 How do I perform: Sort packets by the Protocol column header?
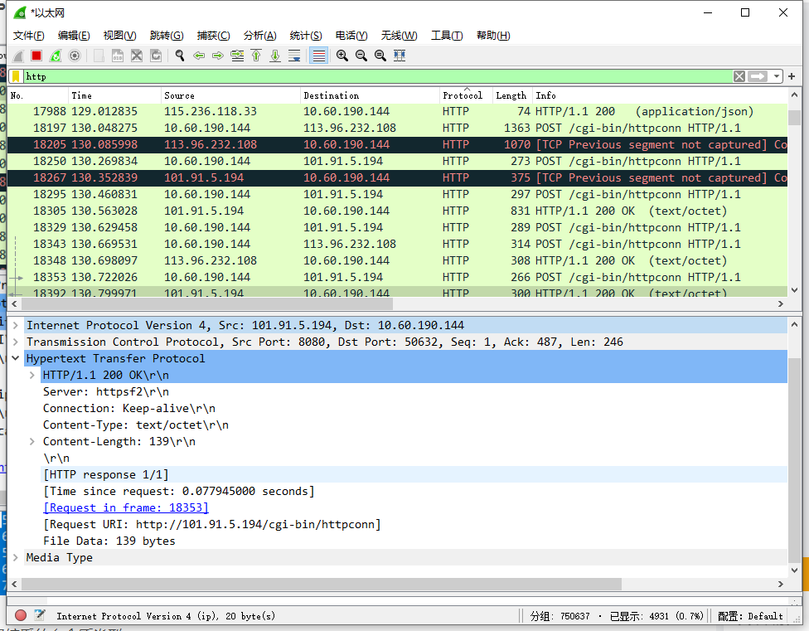pos(465,95)
